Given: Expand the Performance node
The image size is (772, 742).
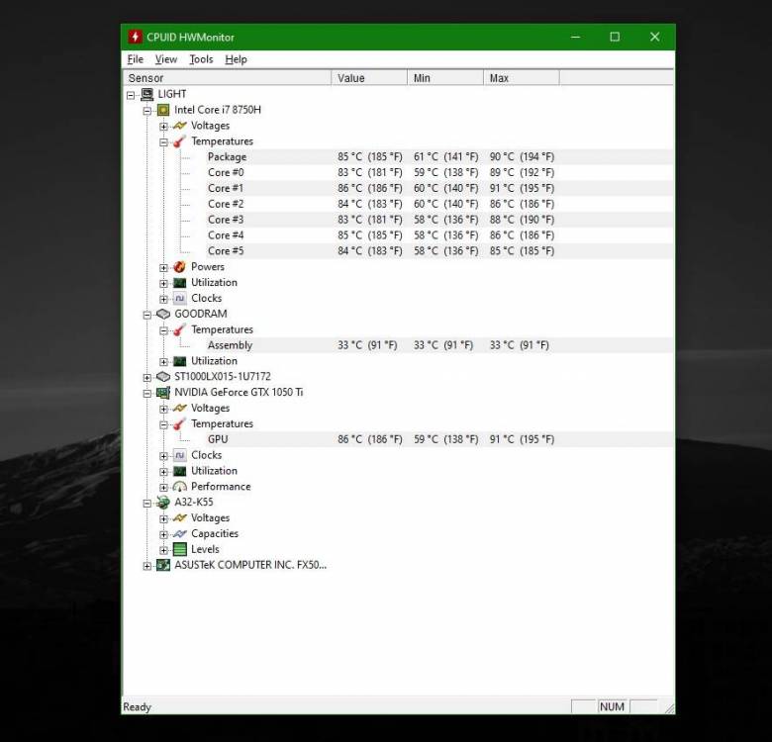Looking at the screenshot, I should click(x=163, y=488).
